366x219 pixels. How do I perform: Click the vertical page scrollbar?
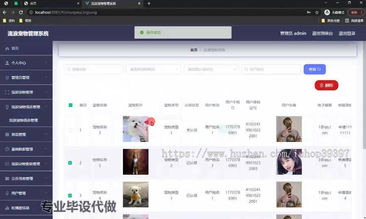(364, 95)
